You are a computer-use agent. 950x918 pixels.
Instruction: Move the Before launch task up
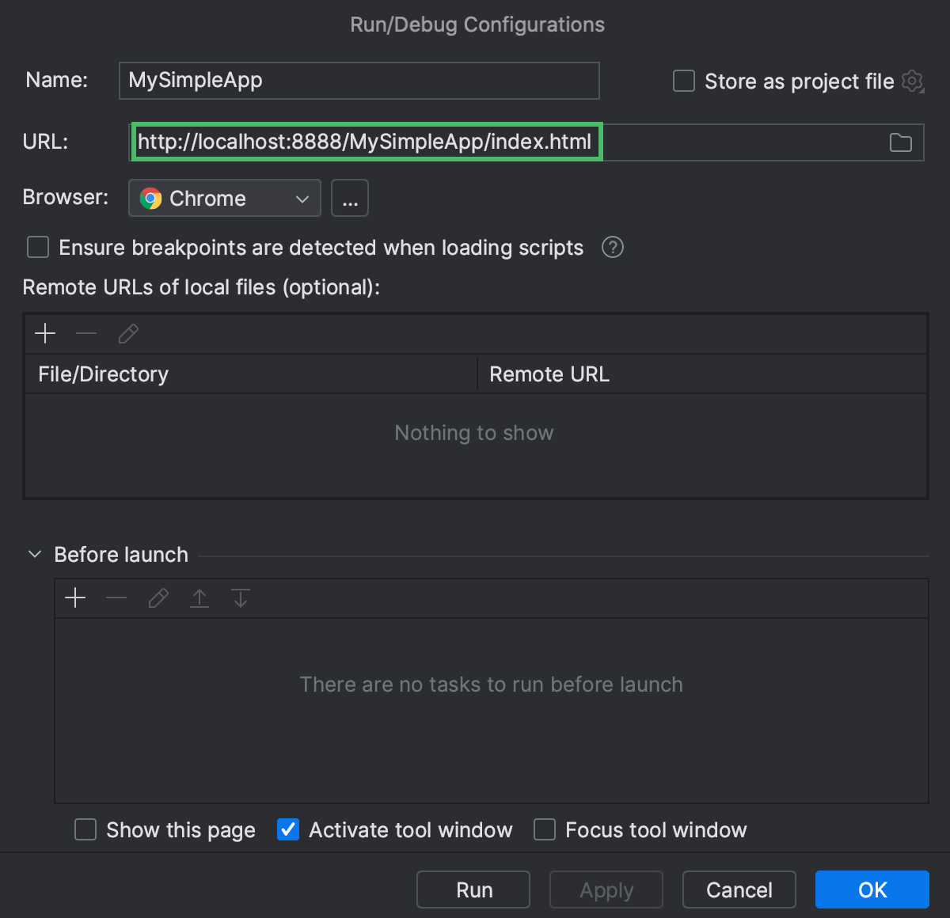pyautogui.click(x=199, y=597)
